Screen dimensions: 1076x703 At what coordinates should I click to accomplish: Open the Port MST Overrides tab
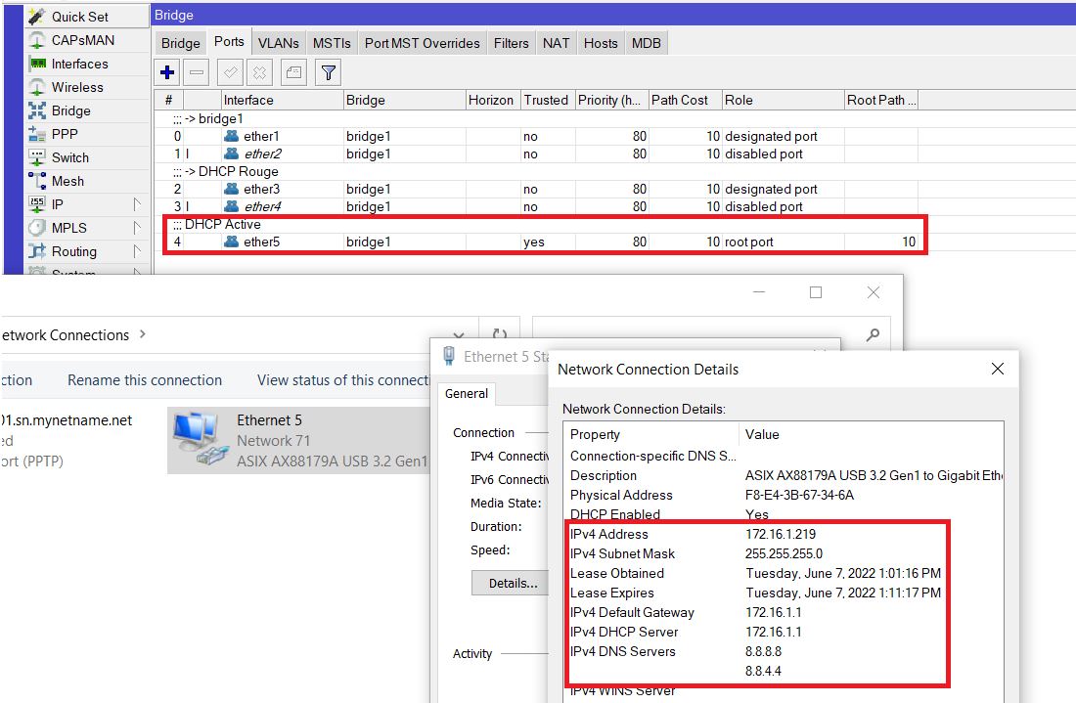coord(422,43)
